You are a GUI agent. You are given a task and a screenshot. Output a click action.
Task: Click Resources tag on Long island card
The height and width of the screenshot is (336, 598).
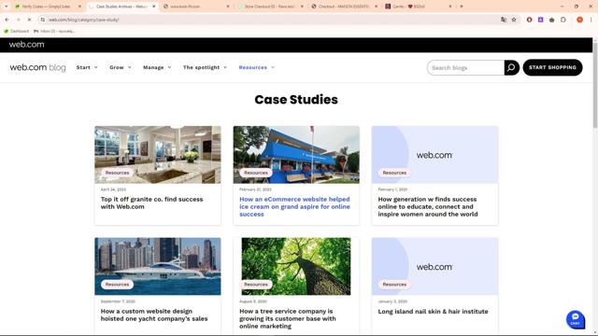click(394, 284)
